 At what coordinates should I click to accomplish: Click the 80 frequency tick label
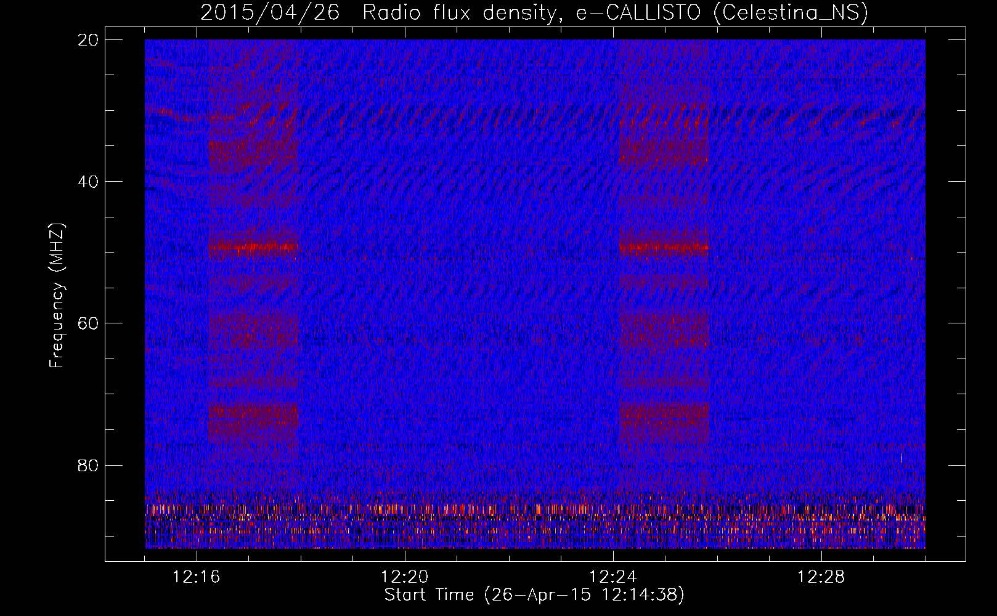pos(89,465)
